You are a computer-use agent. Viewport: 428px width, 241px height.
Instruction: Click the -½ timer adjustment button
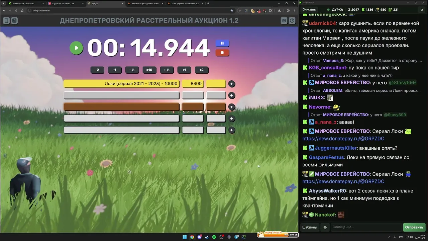coord(132,70)
